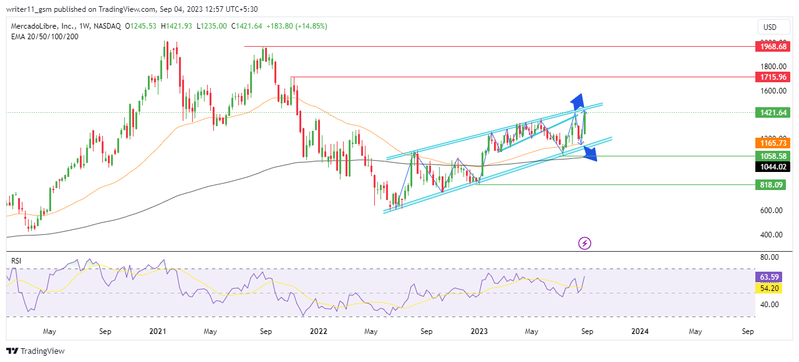
Task: Click the 1968.68 red price label
Action: 772,47
